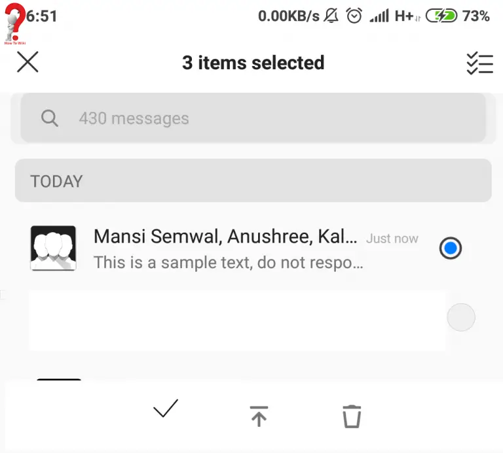Tap the alarm clock status bar icon
The height and width of the screenshot is (453, 503).
point(354,16)
